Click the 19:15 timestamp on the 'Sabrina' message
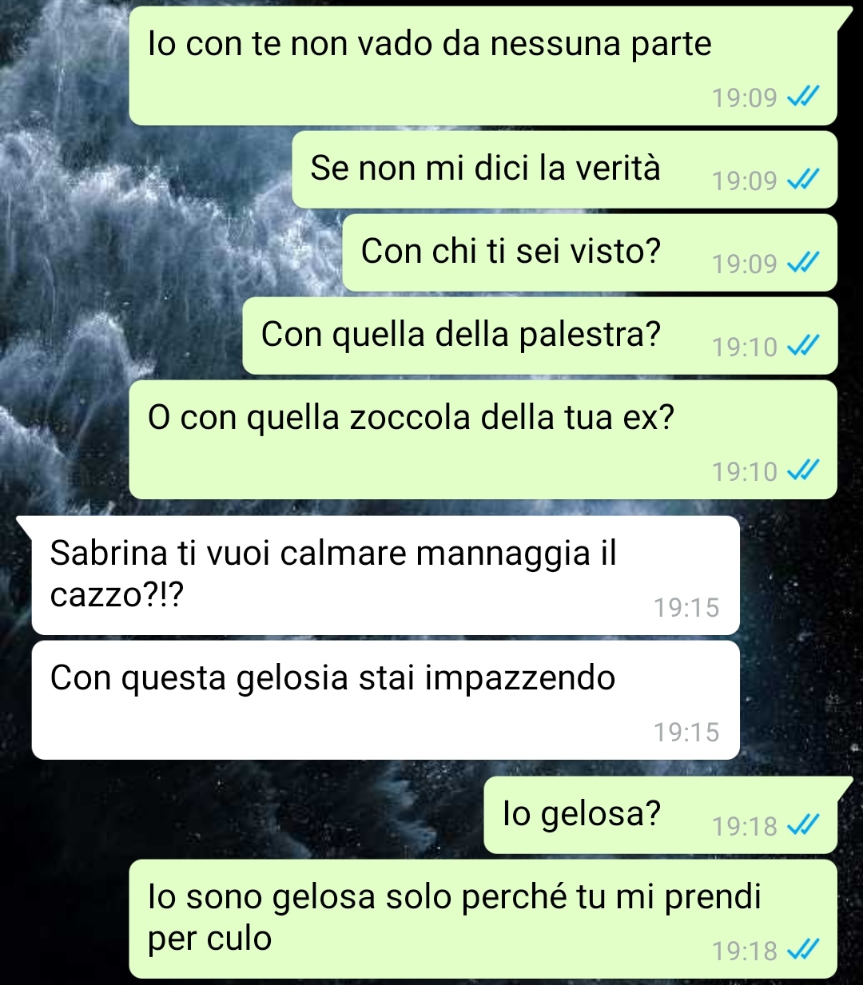Viewport: 863px width, 985px height. (686, 608)
